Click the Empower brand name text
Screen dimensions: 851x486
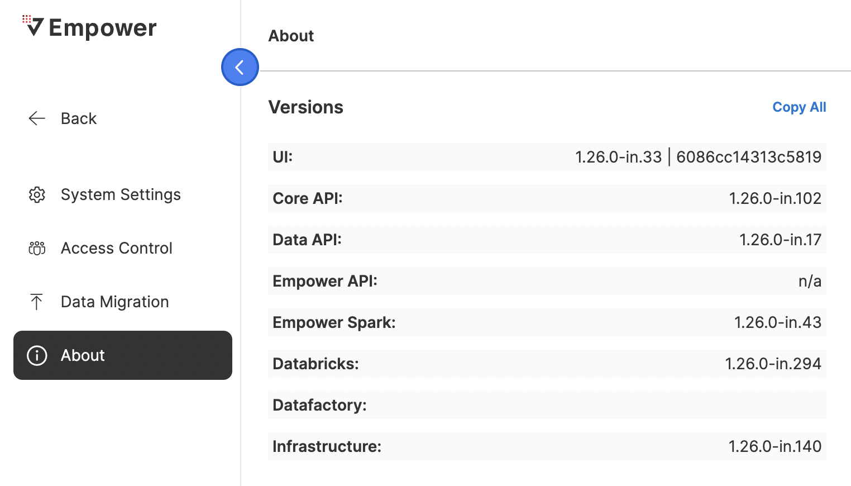(103, 28)
